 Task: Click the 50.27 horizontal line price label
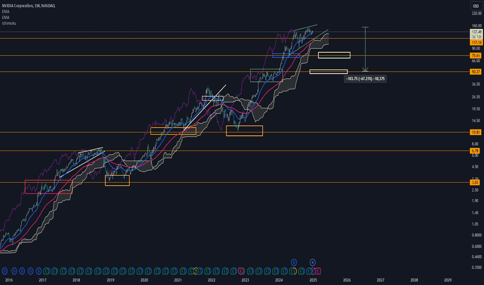coord(476,72)
